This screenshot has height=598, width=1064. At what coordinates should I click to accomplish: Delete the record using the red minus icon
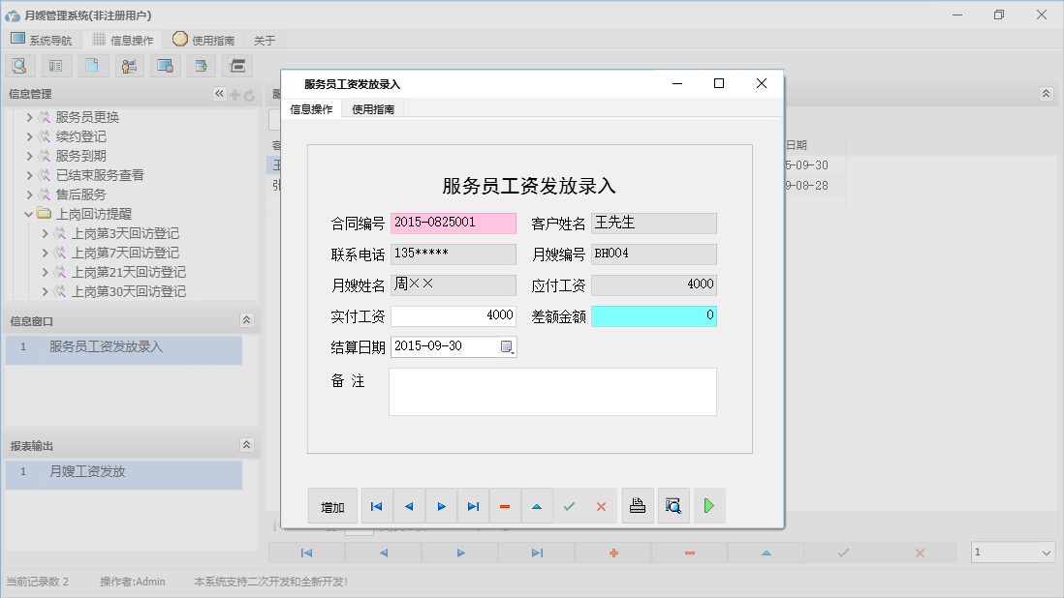click(x=505, y=505)
